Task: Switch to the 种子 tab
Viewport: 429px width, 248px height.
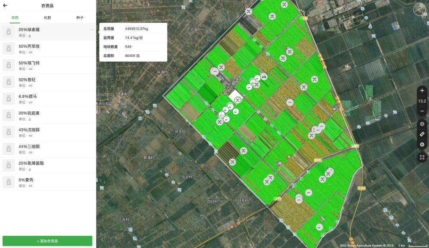Action: pos(80,18)
